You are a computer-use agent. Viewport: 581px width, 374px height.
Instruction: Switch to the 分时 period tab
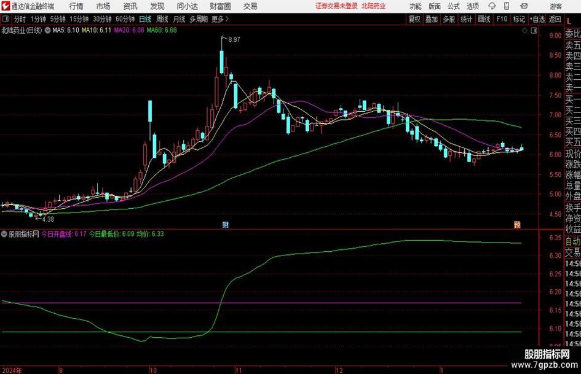pos(20,19)
